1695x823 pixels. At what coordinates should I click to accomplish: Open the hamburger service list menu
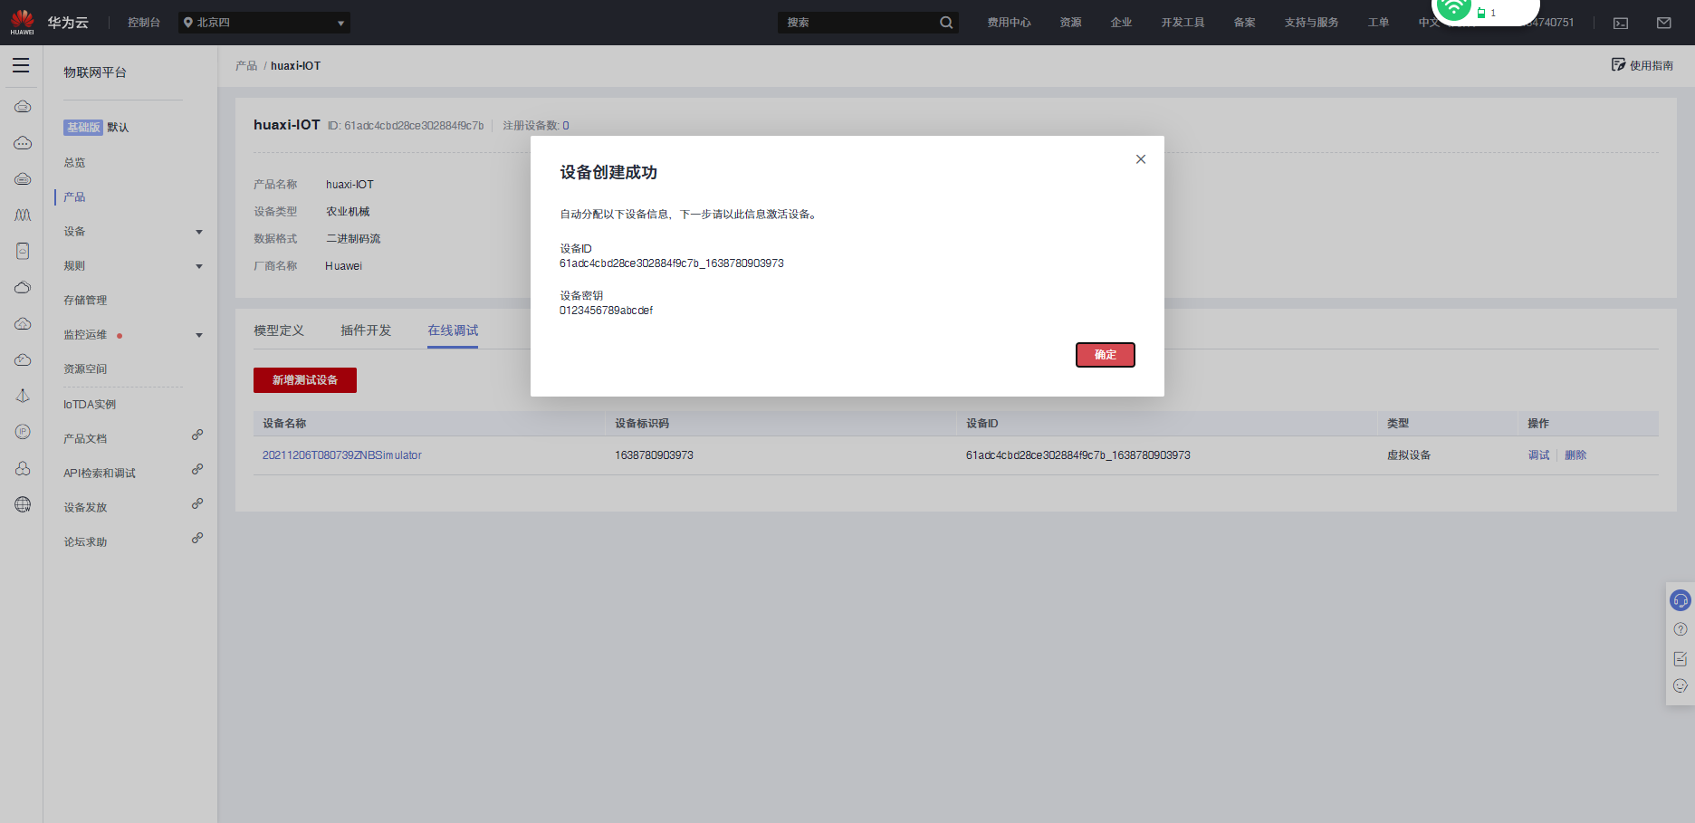[21, 65]
